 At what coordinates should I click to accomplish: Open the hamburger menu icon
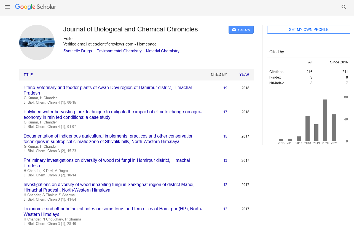[7, 7]
